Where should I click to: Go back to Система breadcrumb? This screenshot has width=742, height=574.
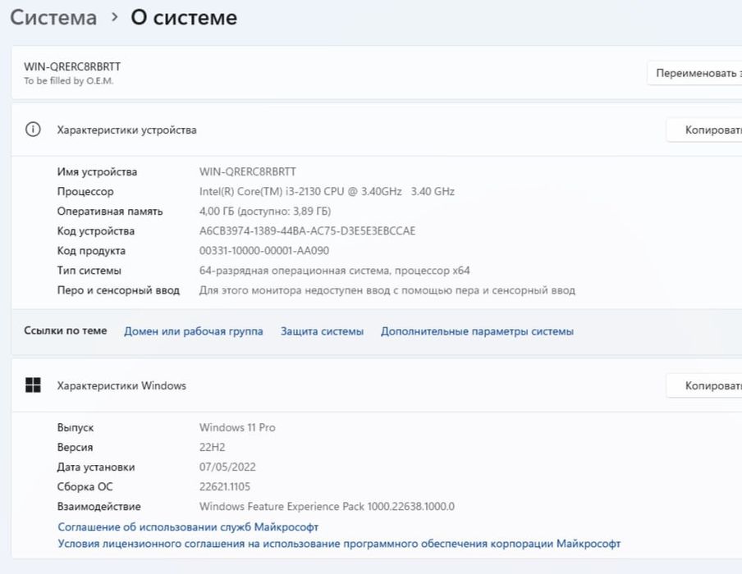click(53, 17)
